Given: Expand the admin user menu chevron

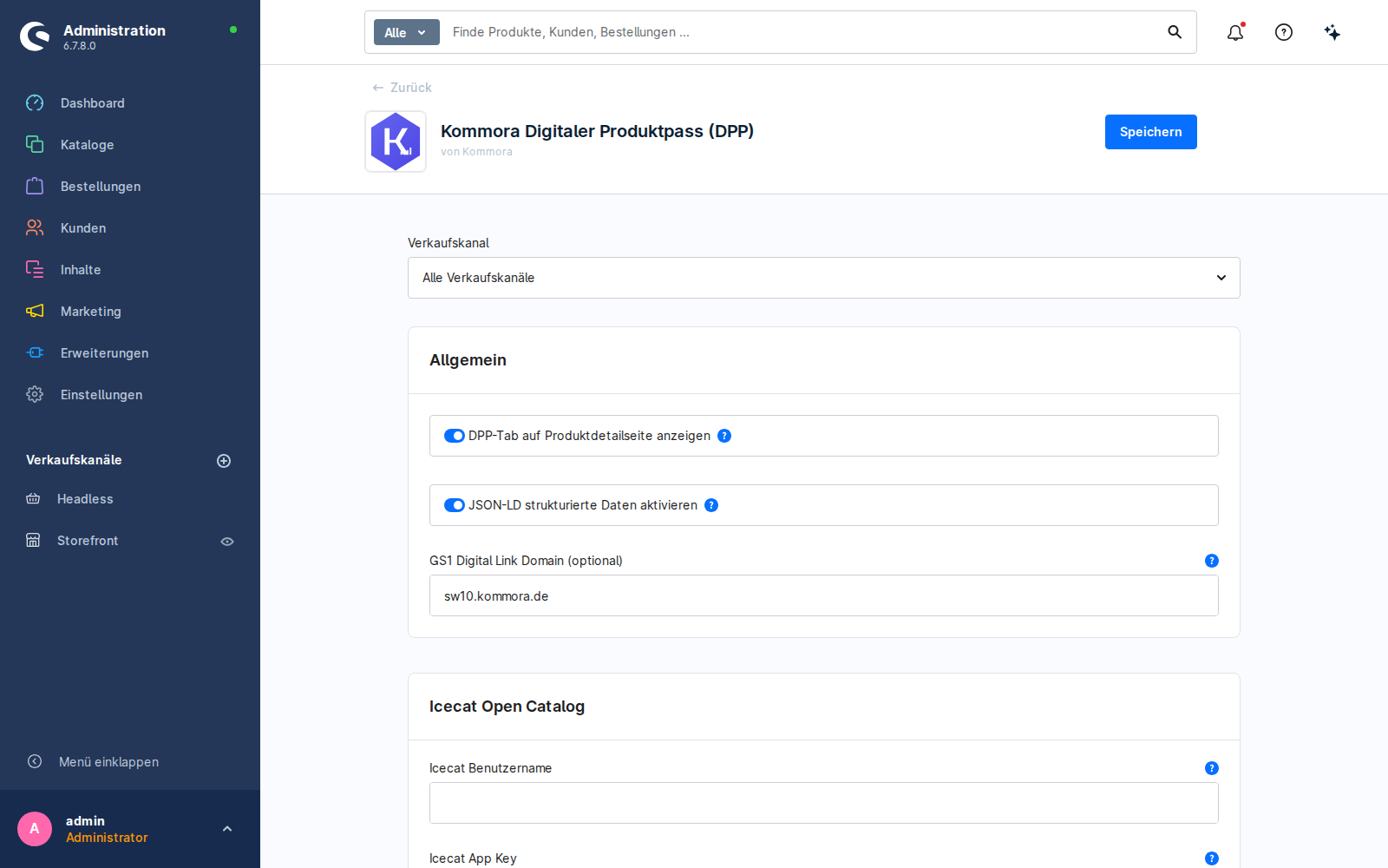Looking at the screenshot, I should [x=227, y=829].
